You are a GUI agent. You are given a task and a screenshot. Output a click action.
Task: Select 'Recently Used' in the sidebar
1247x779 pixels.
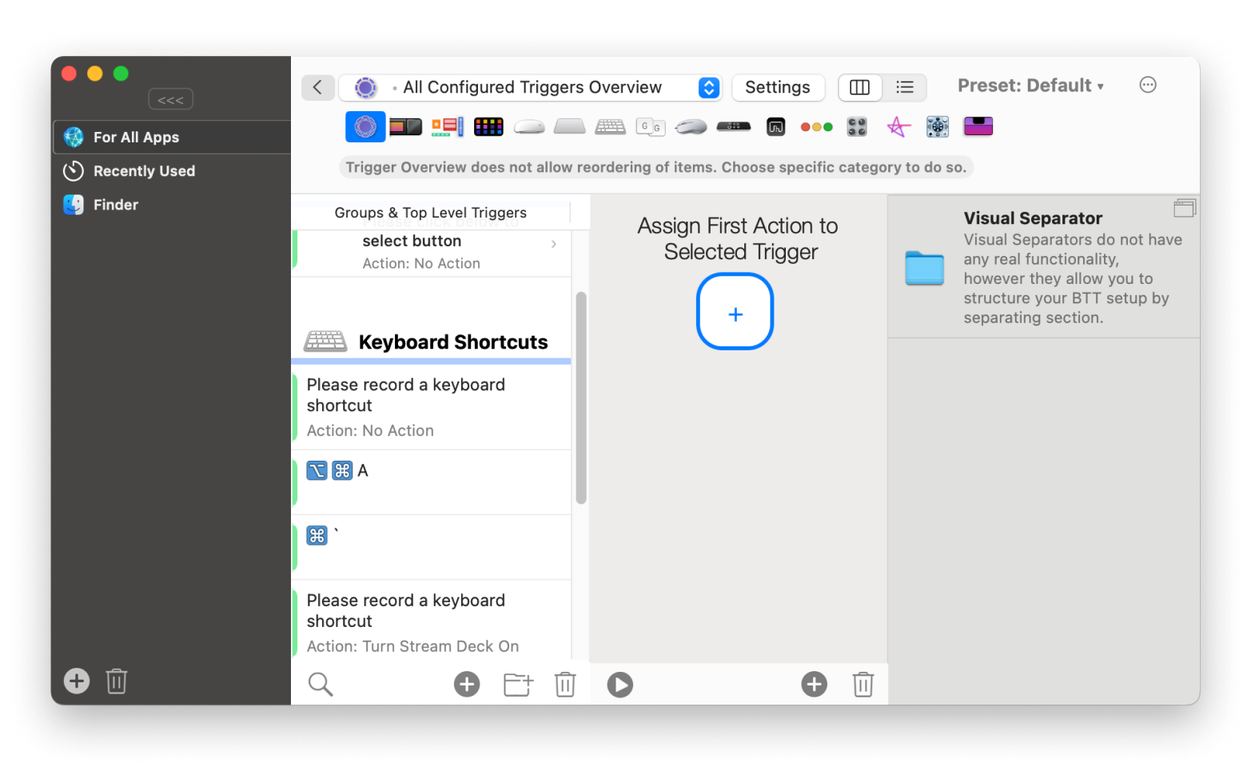(x=144, y=170)
